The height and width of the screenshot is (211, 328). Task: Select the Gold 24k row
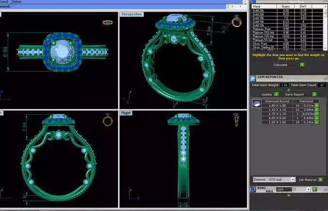(287, 11)
